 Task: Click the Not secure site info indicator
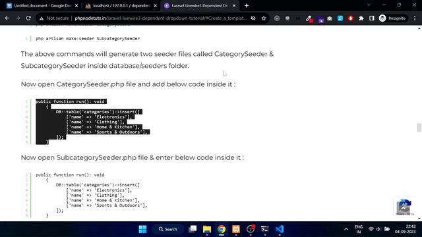click(x=54, y=18)
